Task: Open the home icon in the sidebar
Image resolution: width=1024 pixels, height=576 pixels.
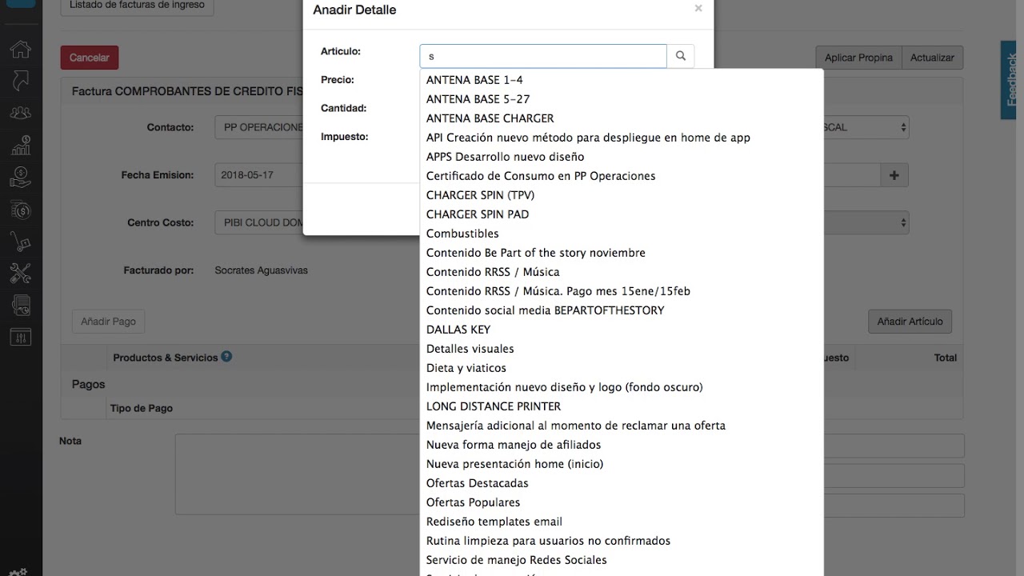Action: click(20, 50)
